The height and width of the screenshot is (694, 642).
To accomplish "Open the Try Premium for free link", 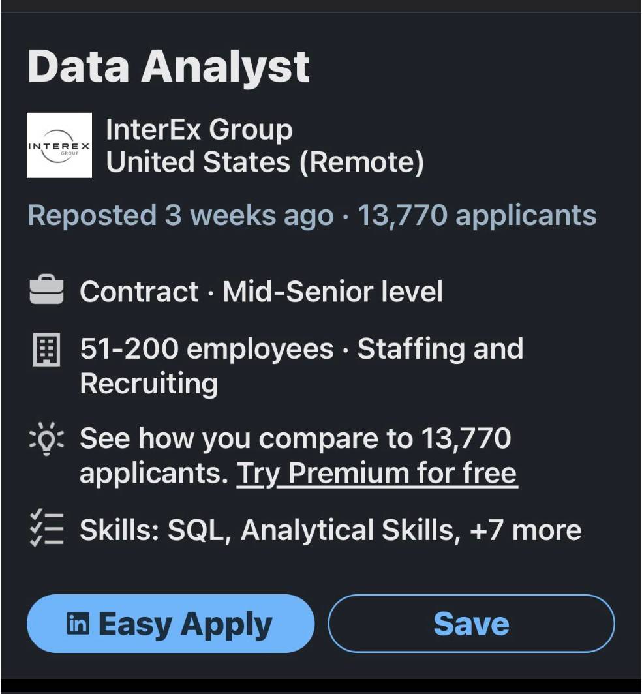I will (377, 473).
